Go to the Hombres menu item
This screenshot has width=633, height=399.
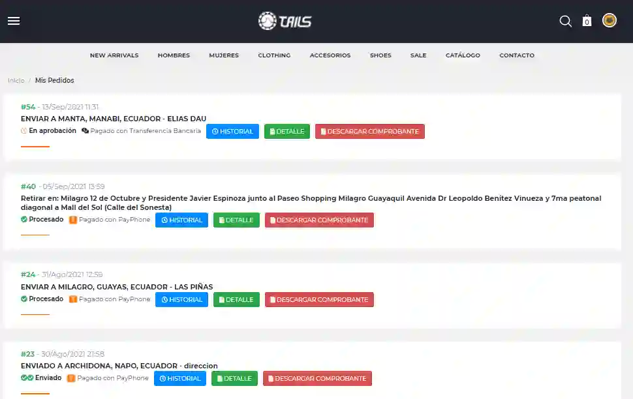[x=174, y=55]
